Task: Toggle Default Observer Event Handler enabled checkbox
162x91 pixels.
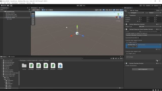Action: click(128, 29)
